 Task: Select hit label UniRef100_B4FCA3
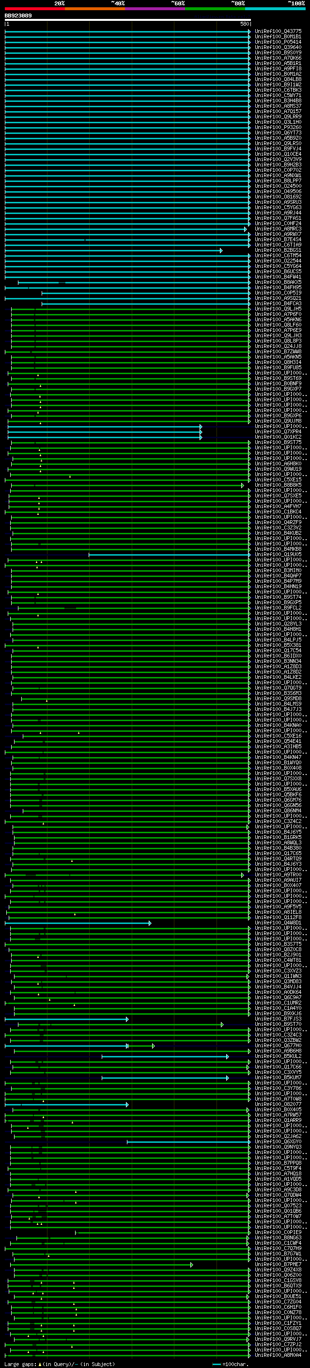click(278, 304)
